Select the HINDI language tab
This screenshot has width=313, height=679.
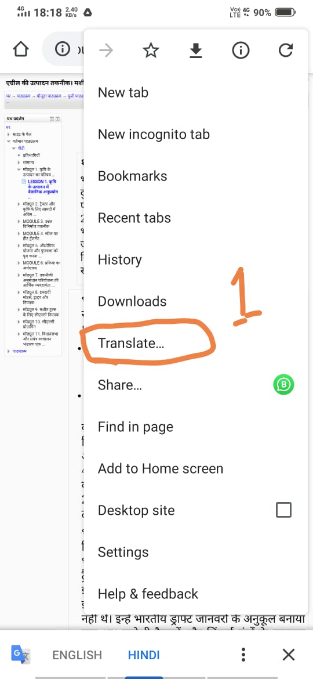[144, 655]
